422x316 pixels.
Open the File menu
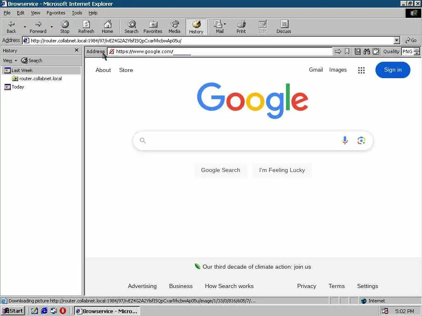click(7, 13)
